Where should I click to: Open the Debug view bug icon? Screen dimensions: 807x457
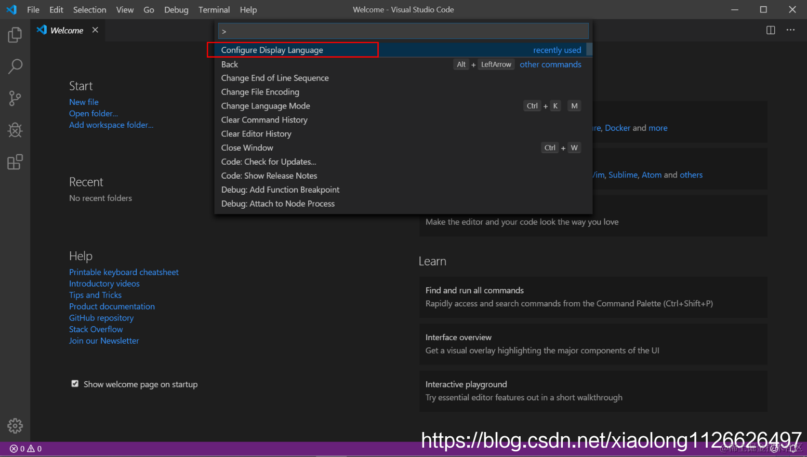15,130
